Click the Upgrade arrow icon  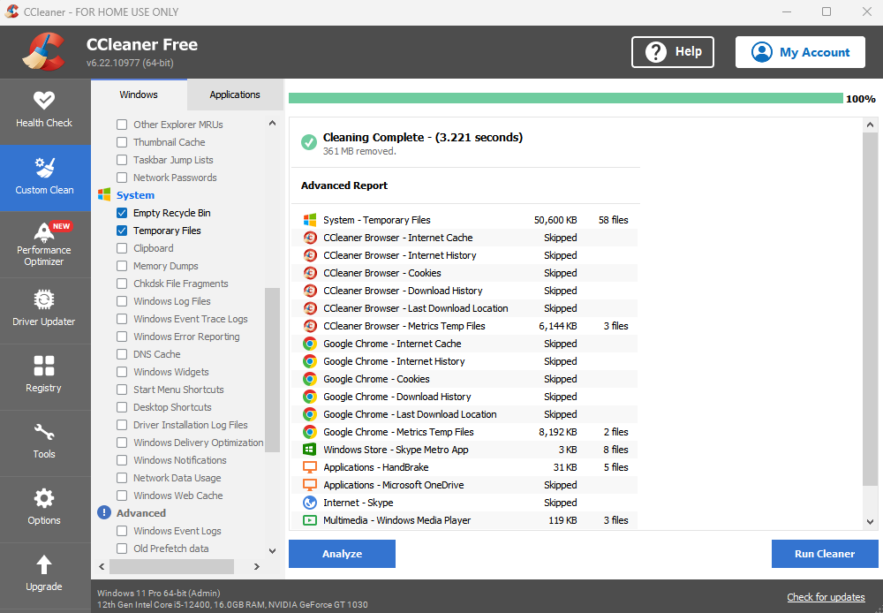pos(44,565)
